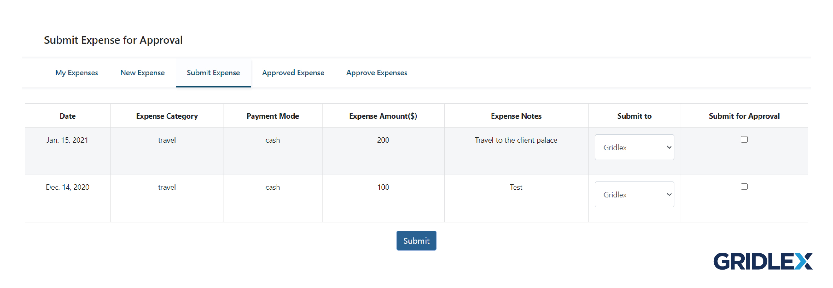Select the Approved Expense tab
This screenshot has width=833, height=288.
tap(293, 73)
